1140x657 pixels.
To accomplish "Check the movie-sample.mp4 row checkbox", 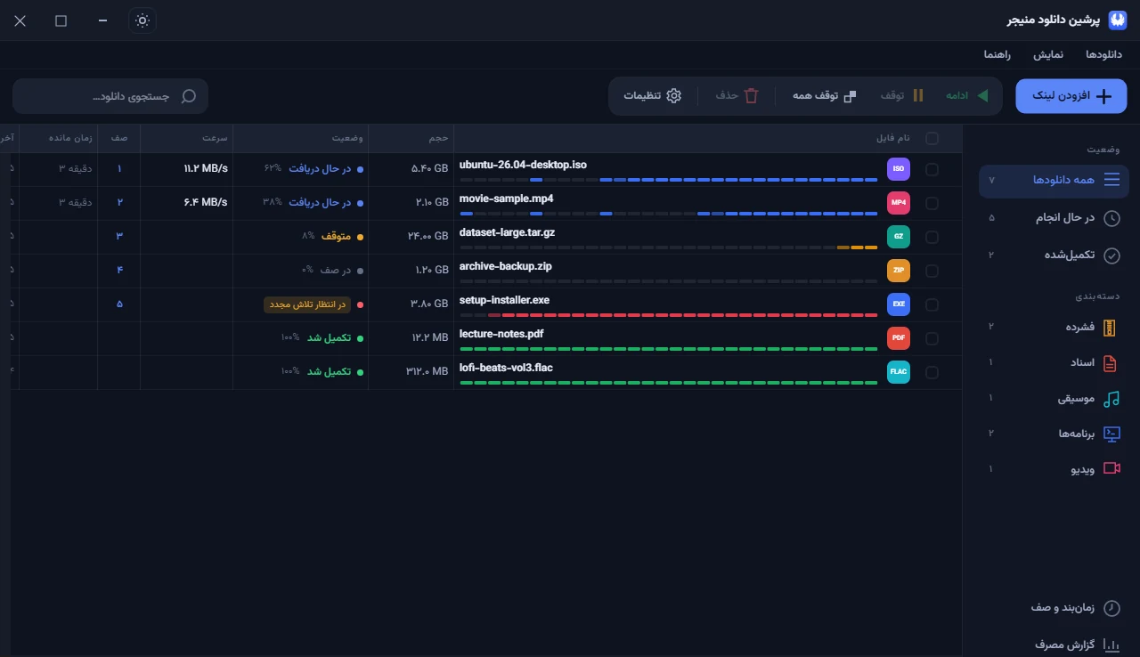I will (x=932, y=203).
